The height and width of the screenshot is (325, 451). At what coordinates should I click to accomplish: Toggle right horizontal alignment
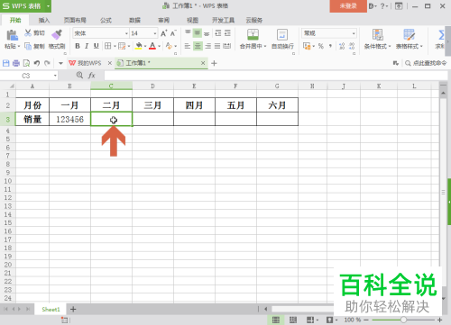pos(207,46)
